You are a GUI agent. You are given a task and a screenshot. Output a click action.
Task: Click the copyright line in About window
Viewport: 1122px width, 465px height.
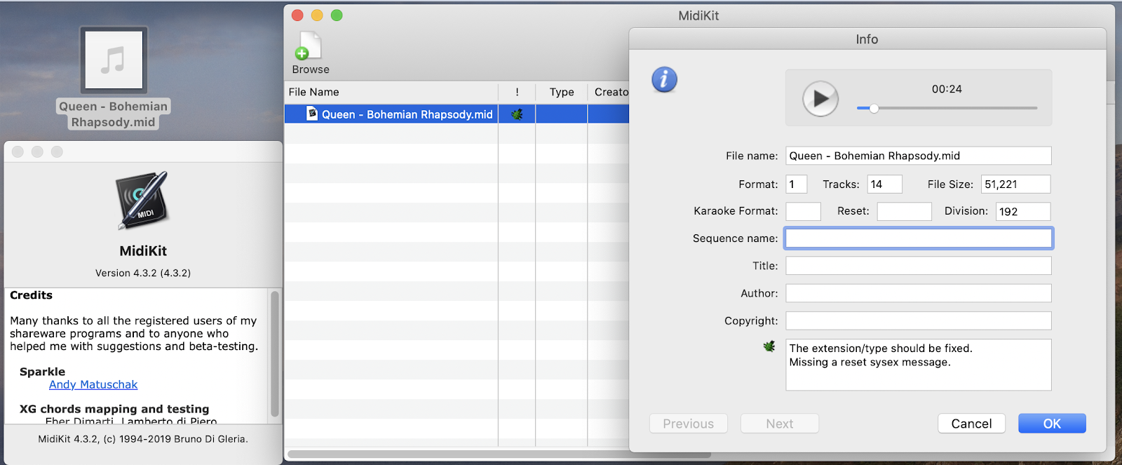143,439
